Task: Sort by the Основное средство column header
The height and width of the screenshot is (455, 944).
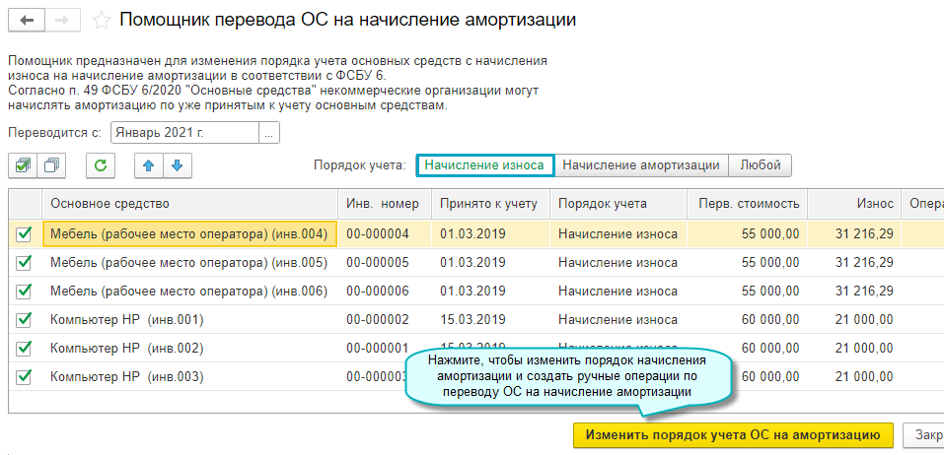Action: (x=187, y=204)
